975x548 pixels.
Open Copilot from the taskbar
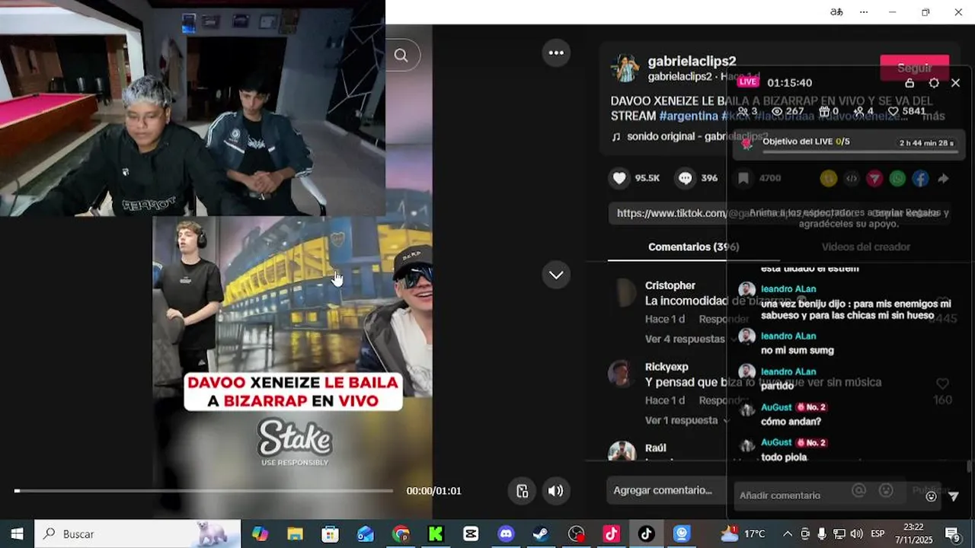(x=260, y=534)
